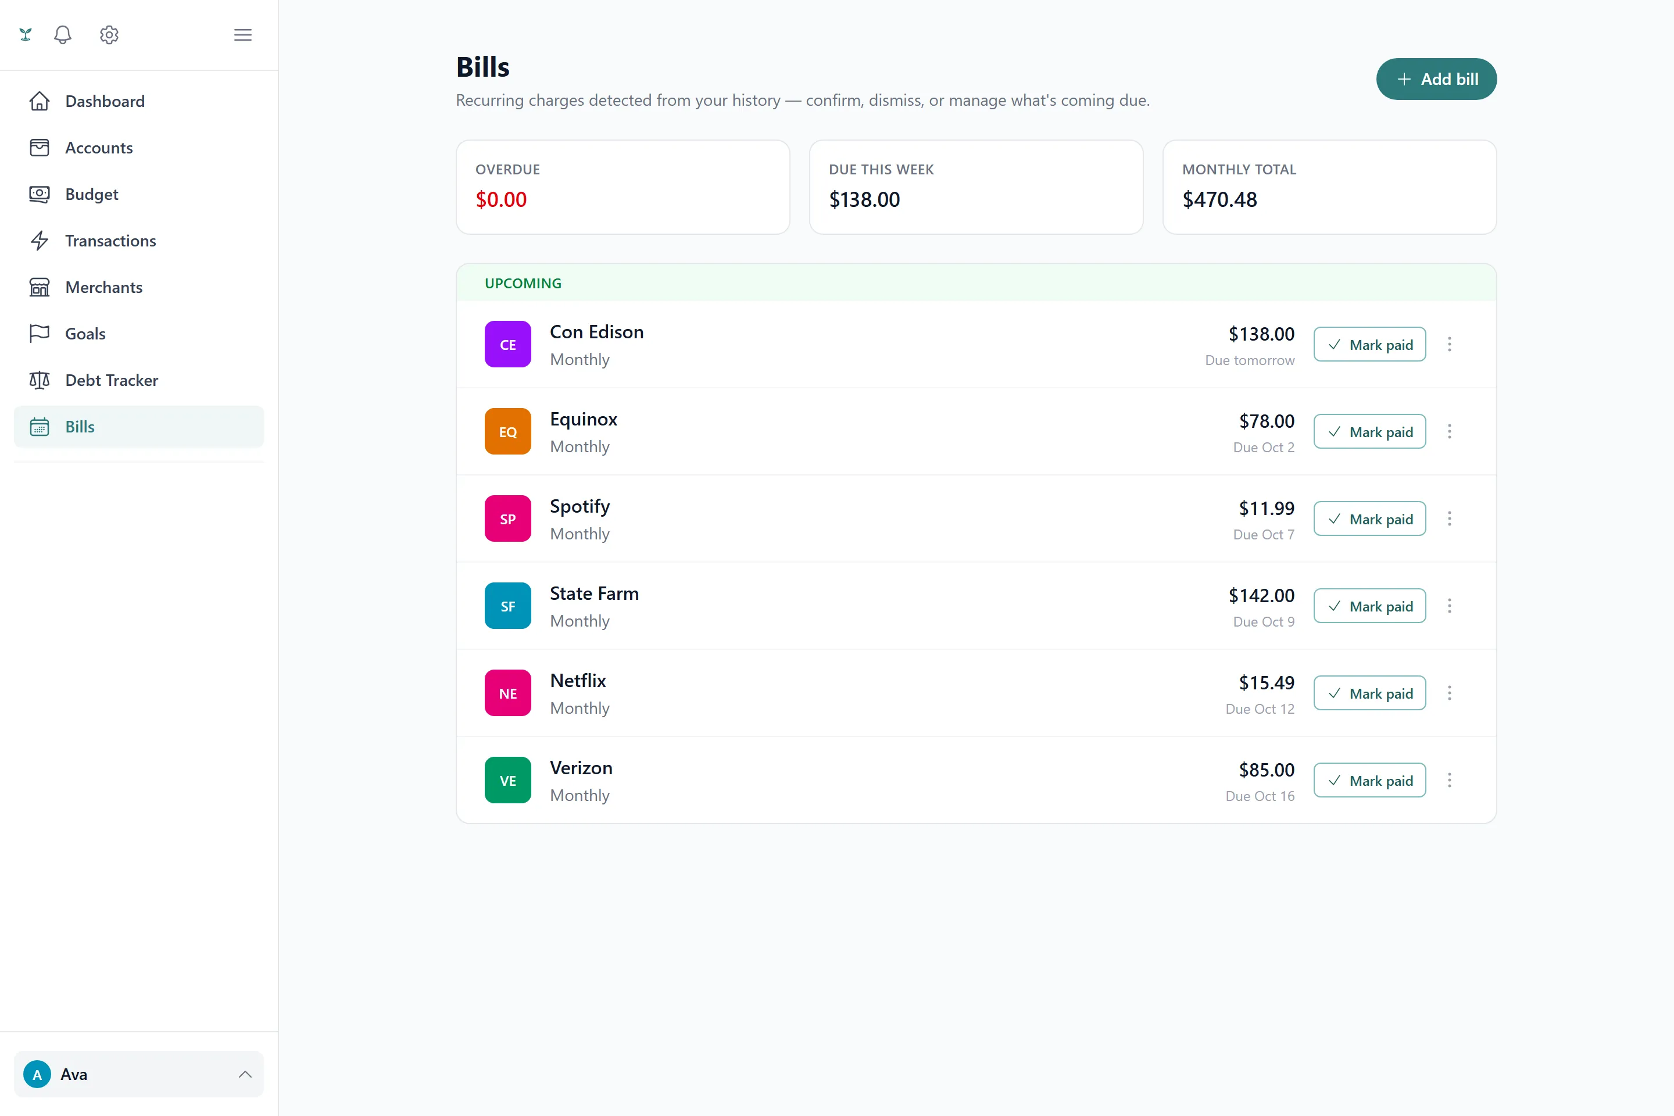Click the Equinox bill name
Image resolution: width=1674 pixels, height=1116 pixels.
(584, 419)
